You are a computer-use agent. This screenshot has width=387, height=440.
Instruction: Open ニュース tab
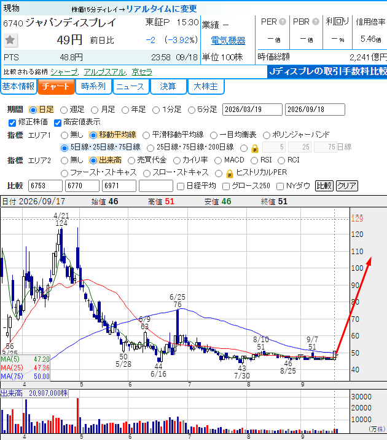pyautogui.click(x=130, y=86)
